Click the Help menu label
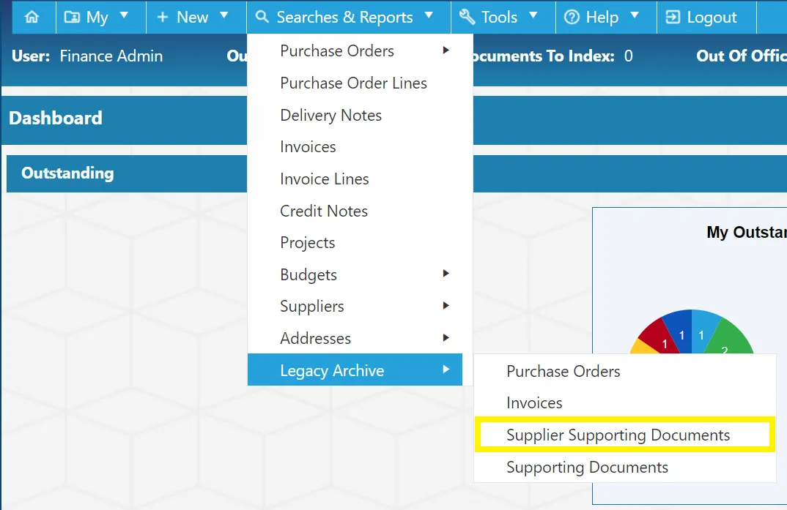Viewport: 787px width, 510px height. [x=602, y=18]
